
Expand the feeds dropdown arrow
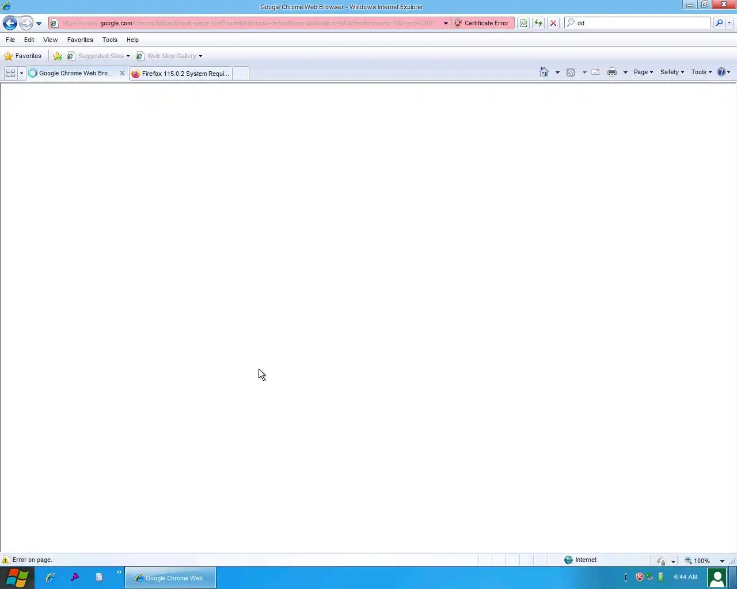coord(584,72)
